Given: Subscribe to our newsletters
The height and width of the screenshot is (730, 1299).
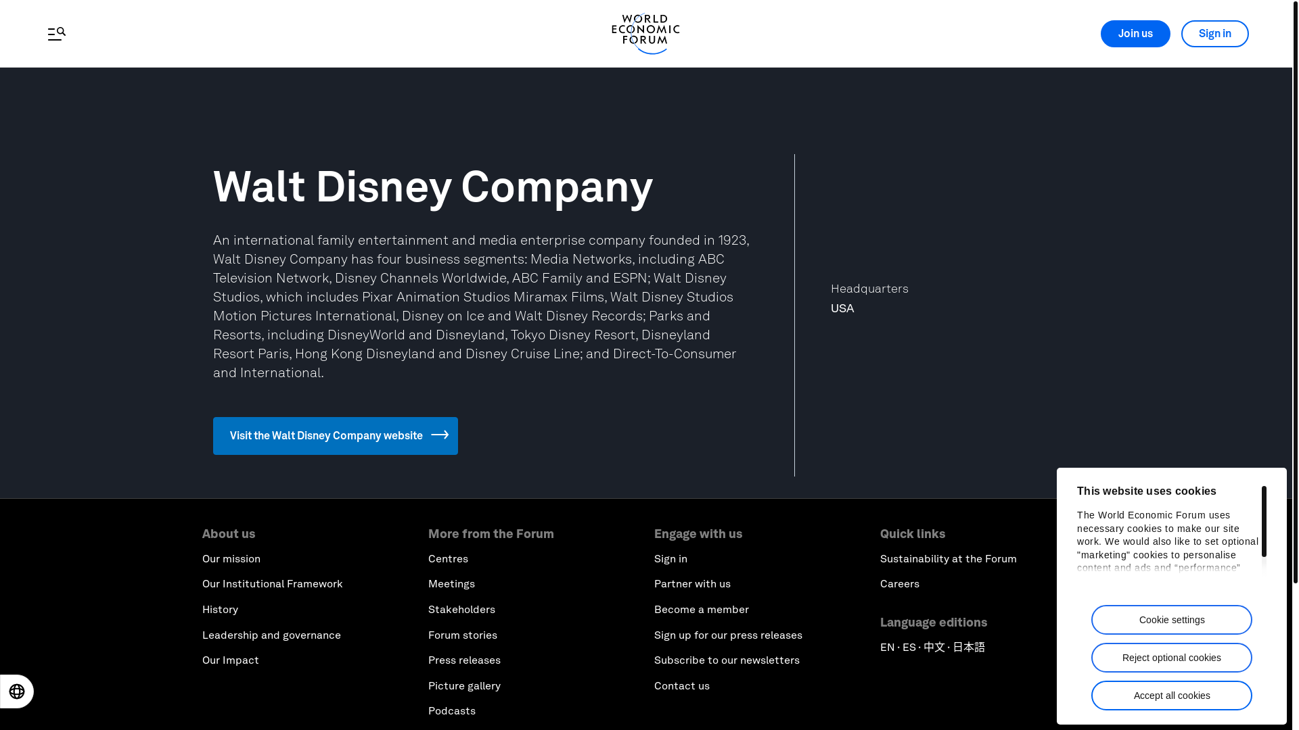Looking at the screenshot, I should click(x=727, y=660).
